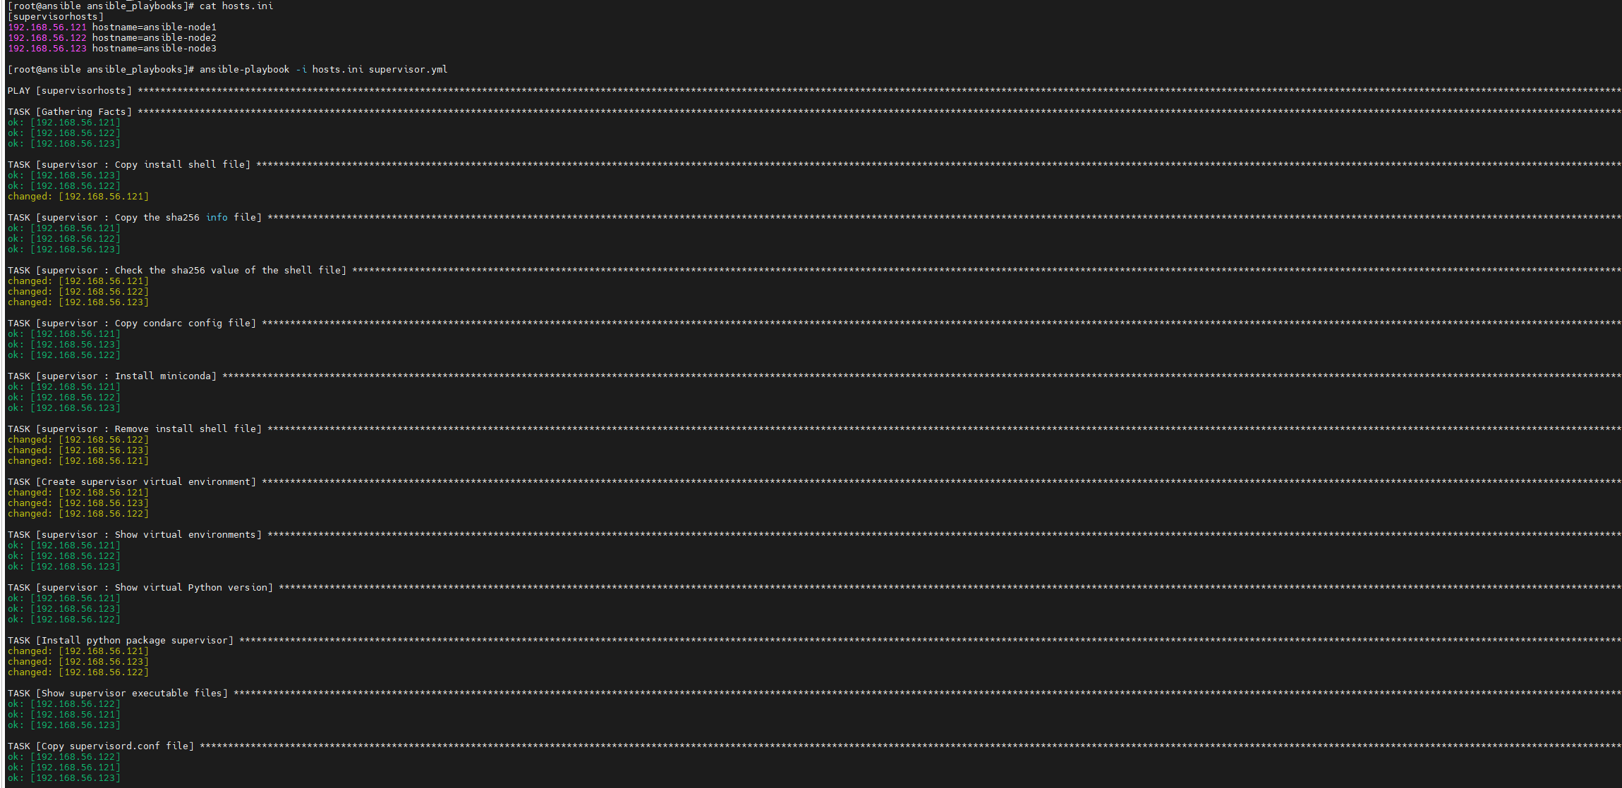Click 'changed: [192.168.56.121]' under Copy install shell file

coord(78,196)
